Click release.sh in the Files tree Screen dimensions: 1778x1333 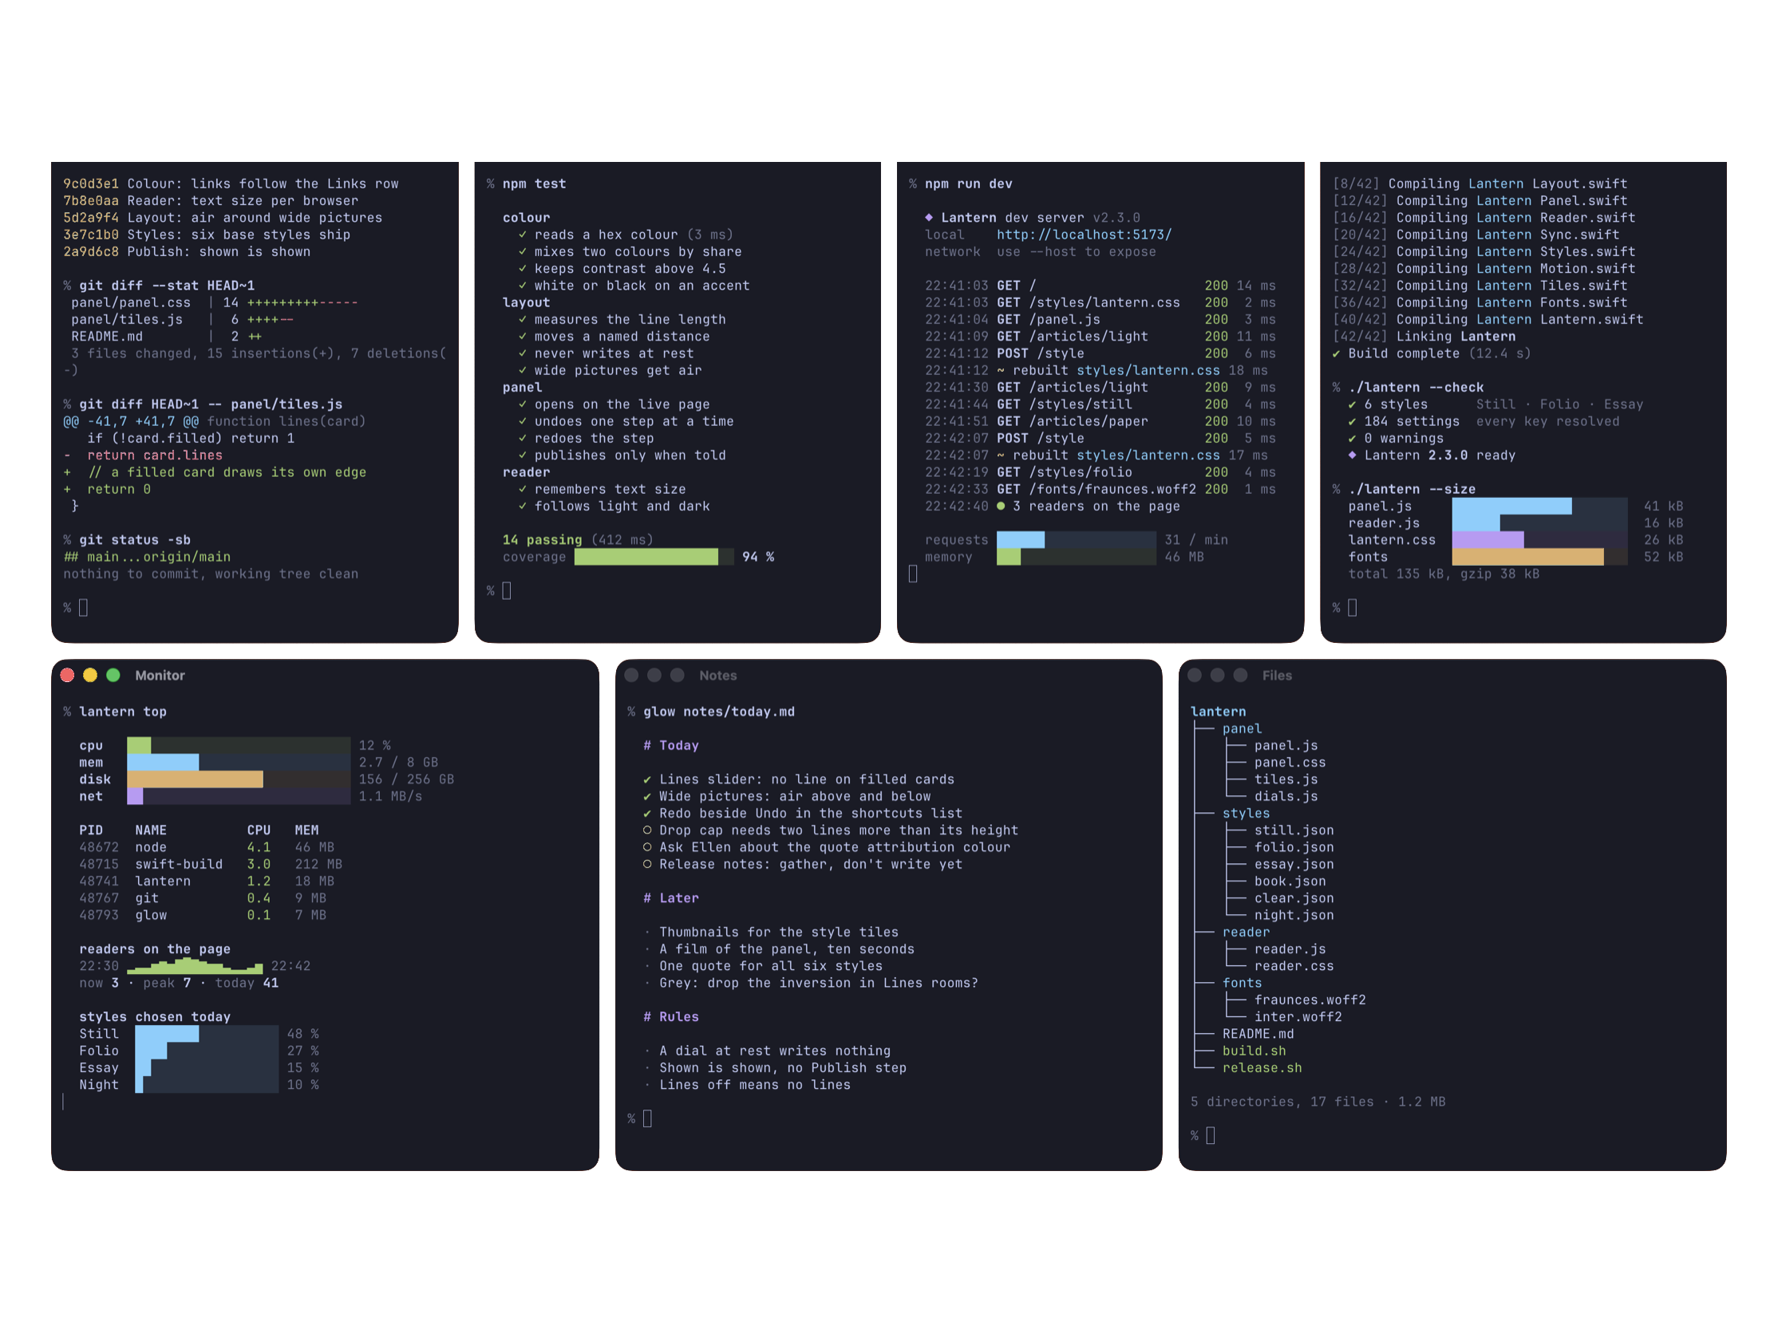point(1262,1068)
